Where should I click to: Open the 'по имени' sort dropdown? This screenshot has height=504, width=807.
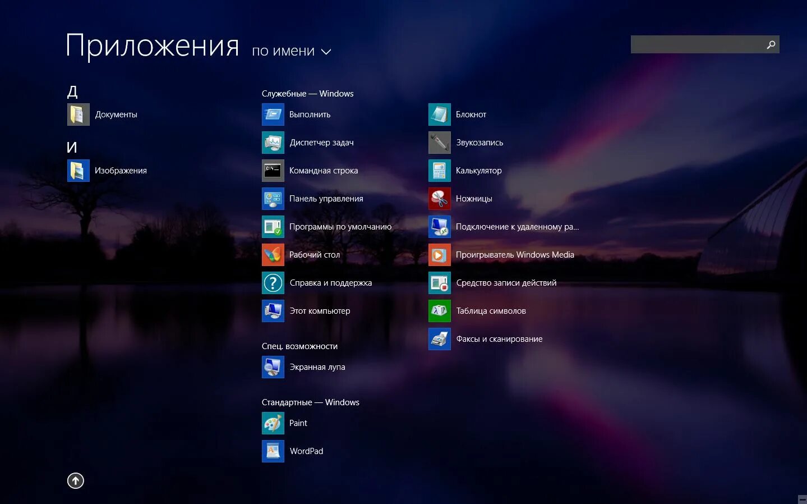pyautogui.click(x=292, y=51)
